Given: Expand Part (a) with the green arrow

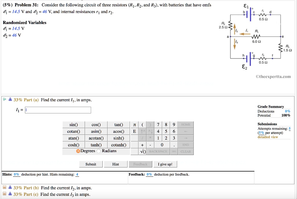Looking at the screenshot, I should [4, 99].
